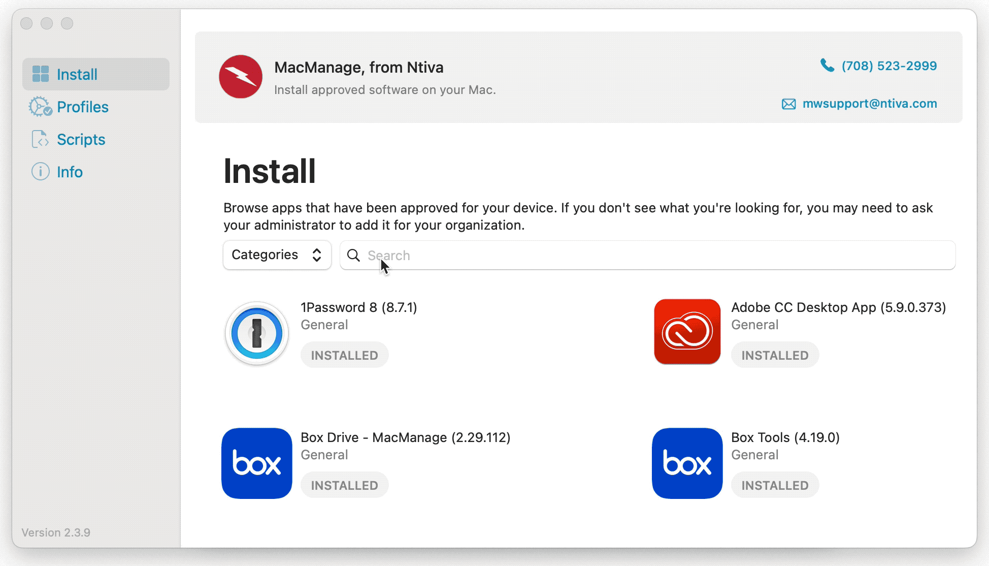The height and width of the screenshot is (566, 989).
Task: Open the Categories dropdown
Action: pos(277,255)
